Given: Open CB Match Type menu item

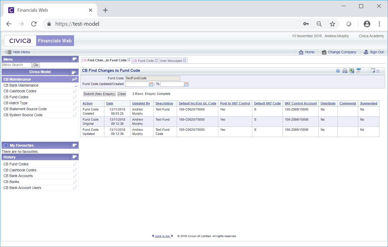Looking at the screenshot, I should 16,103.
